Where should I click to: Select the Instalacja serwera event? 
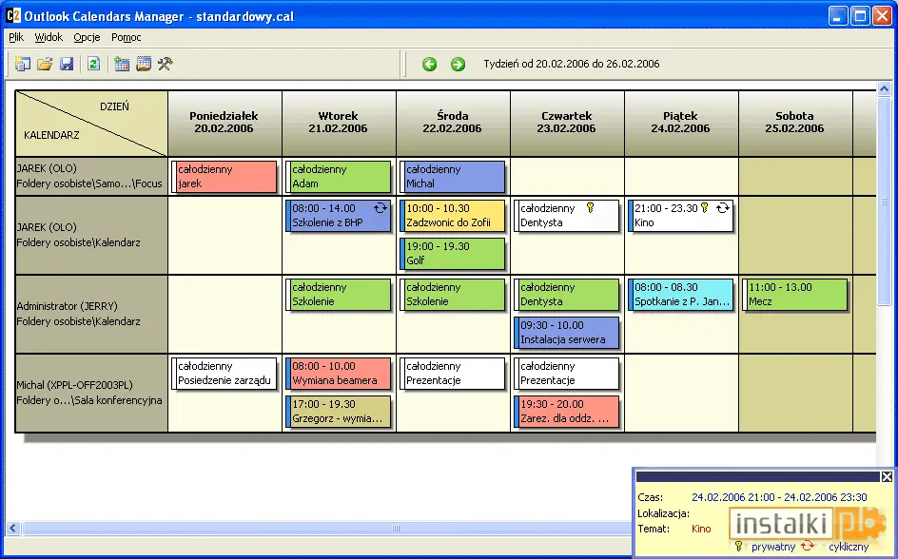tap(566, 333)
